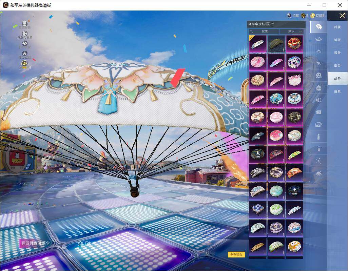Click the flame icon in left column
Viewport: 348px width, 271px height.
click(25, 54)
